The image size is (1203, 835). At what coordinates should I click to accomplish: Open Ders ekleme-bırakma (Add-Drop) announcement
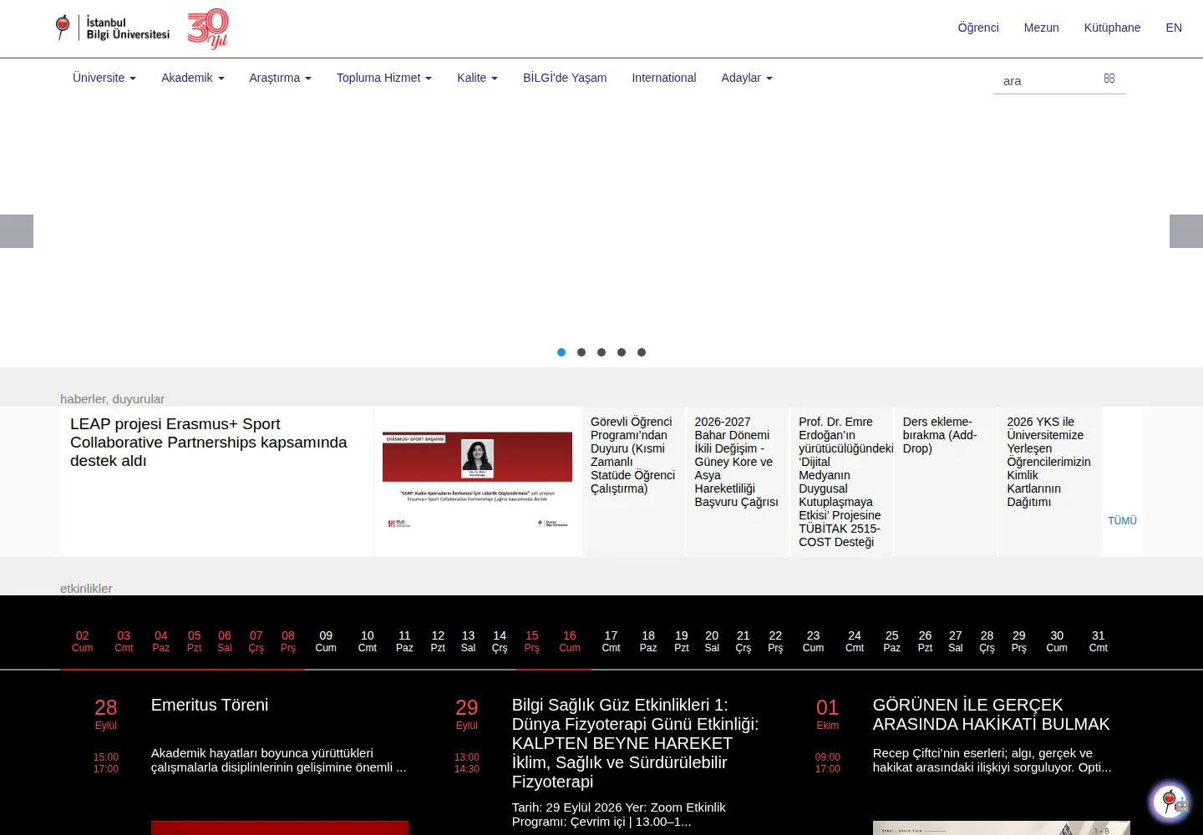coord(941,435)
